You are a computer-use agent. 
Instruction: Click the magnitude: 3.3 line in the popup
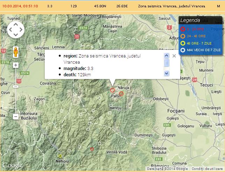(x=78, y=69)
